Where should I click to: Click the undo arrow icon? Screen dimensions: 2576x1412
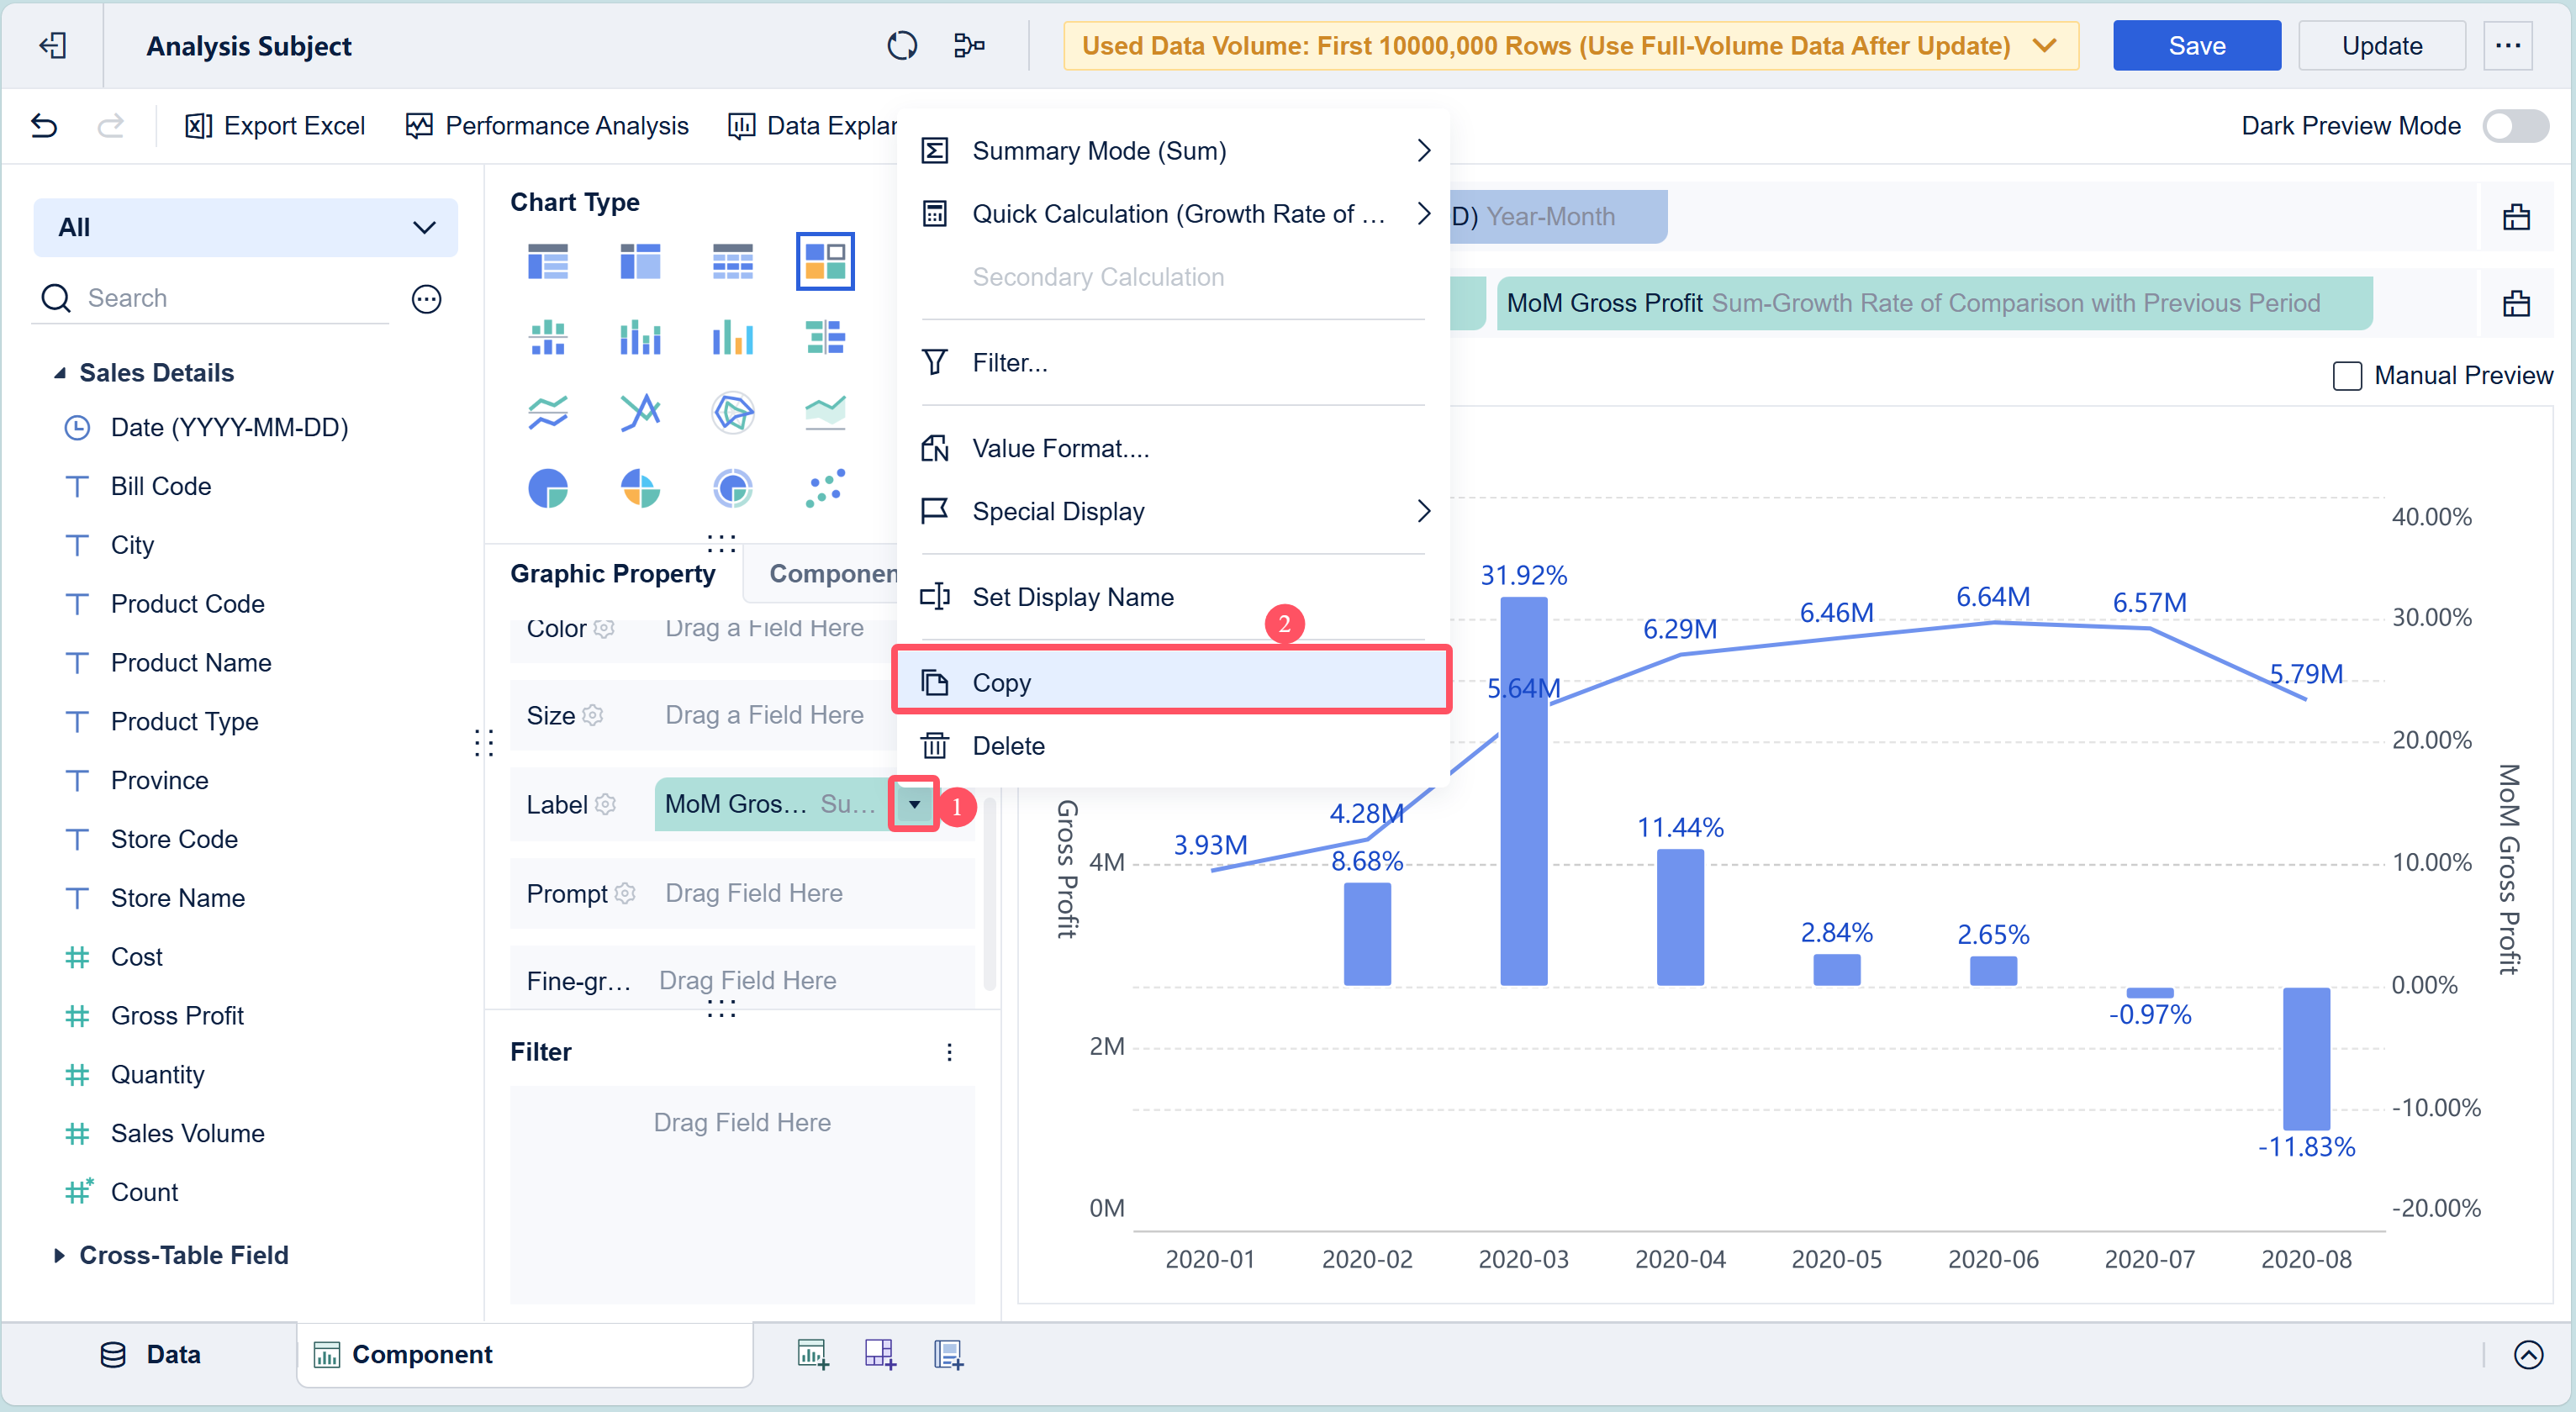44,126
